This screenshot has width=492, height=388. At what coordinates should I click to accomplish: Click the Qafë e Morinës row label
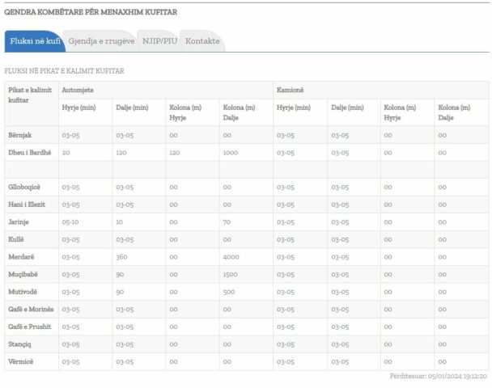[x=32, y=309]
